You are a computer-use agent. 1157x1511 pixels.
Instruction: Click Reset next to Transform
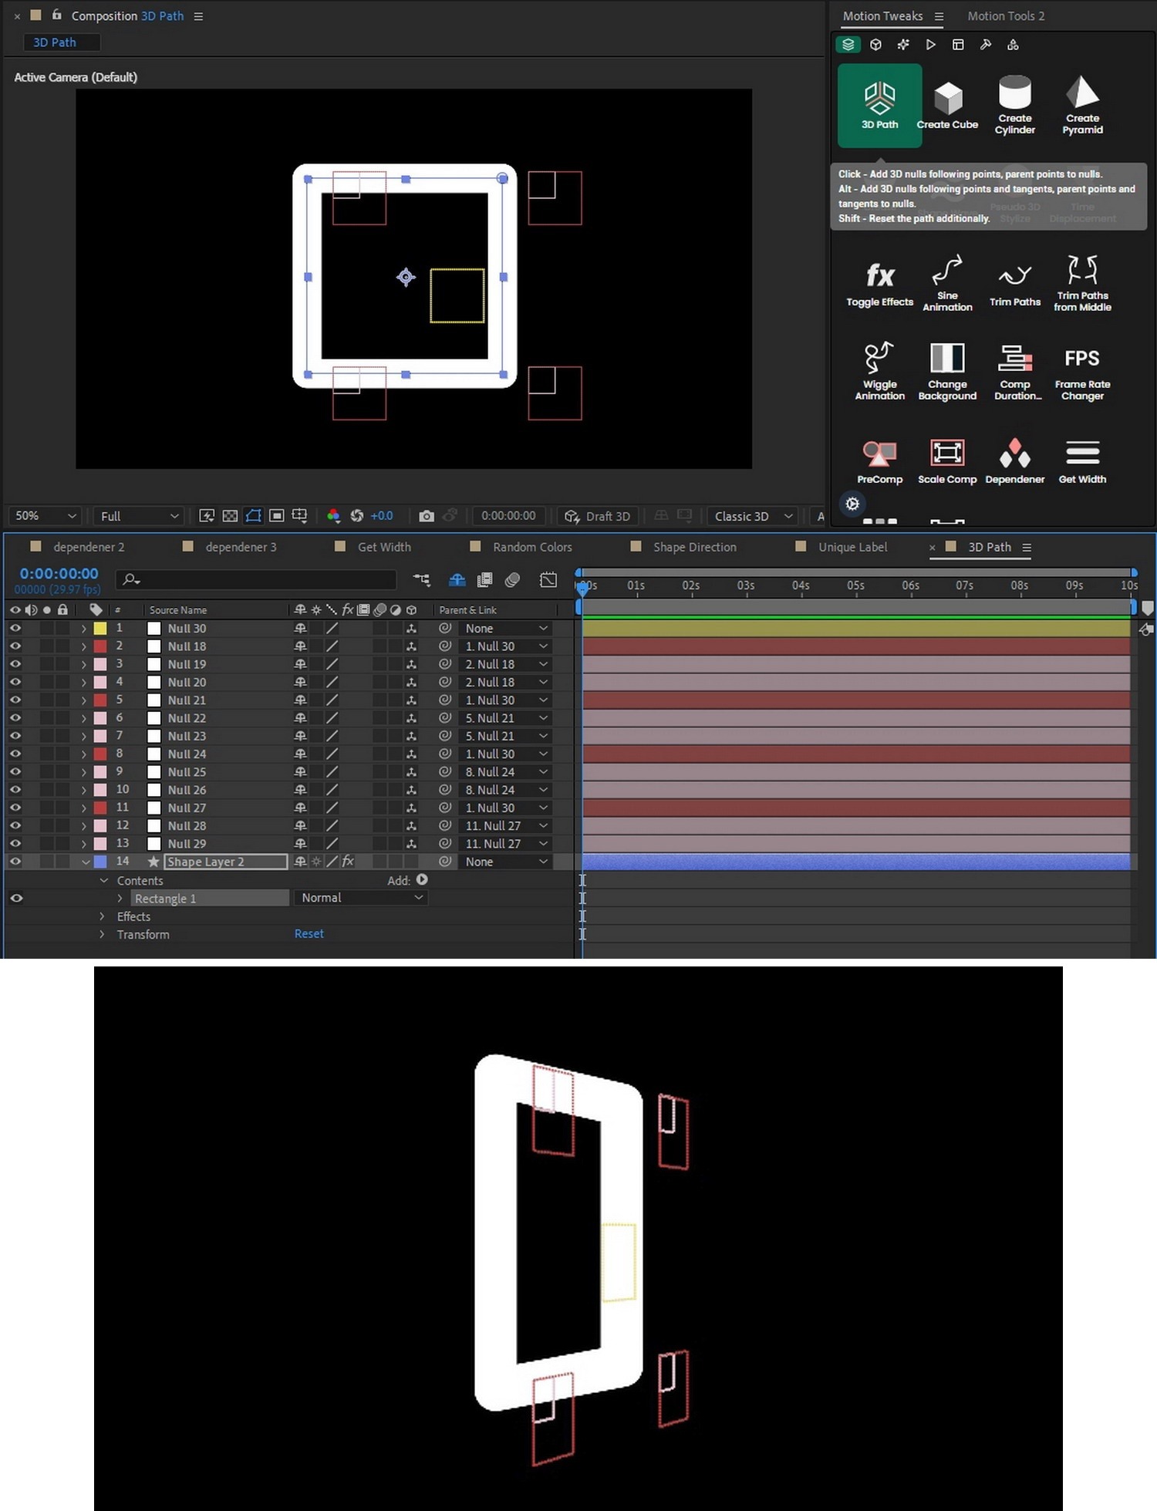point(309,933)
